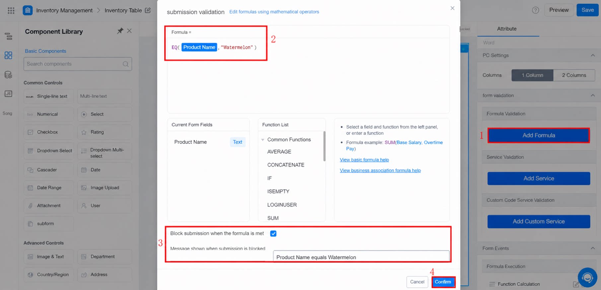Click the Inventory Management home icon
The width and height of the screenshot is (601, 290).
28,10
